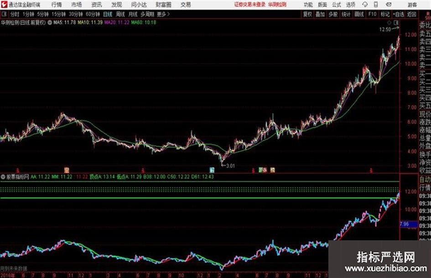Click the 统计 statistics button
The width and height of the screenshot is (431, 278).
[346, 14]
